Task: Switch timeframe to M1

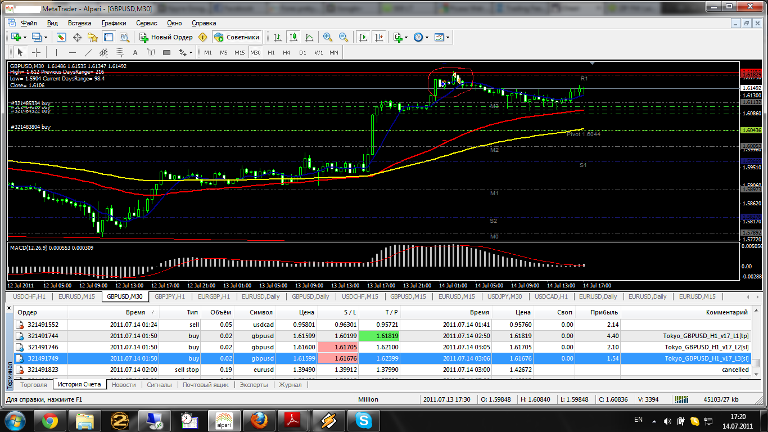Action: (208, 52)
